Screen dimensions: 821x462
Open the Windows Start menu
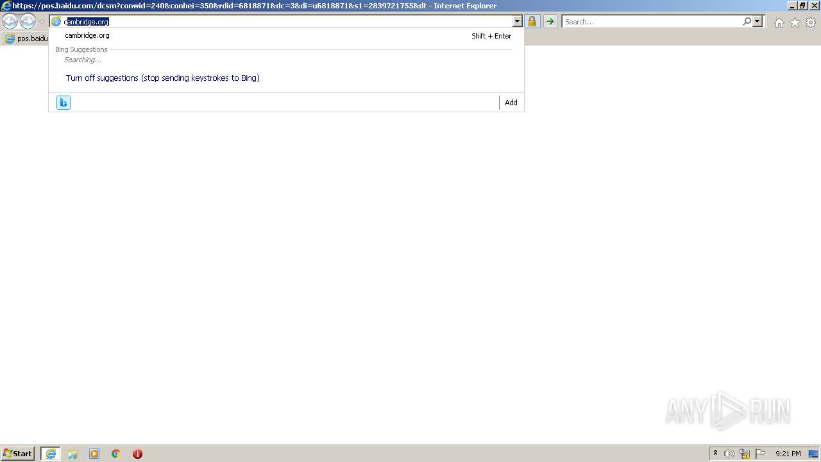coord(18,454)
